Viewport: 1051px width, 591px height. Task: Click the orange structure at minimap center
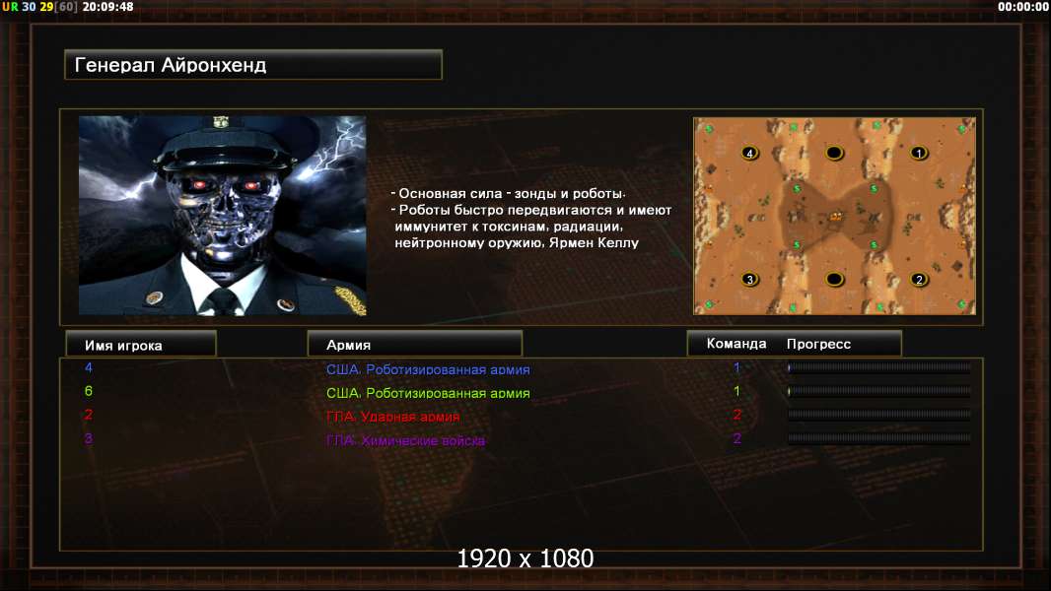pos(836,216)
